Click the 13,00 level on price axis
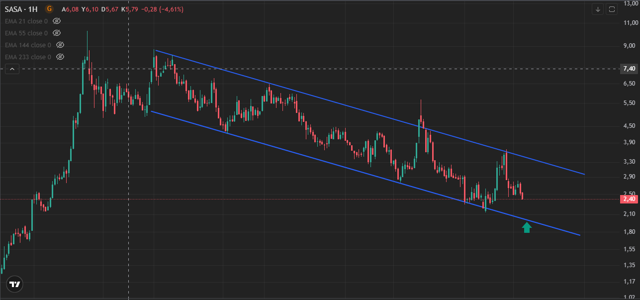This screenshot has height=300, width=640. (630, 3)
